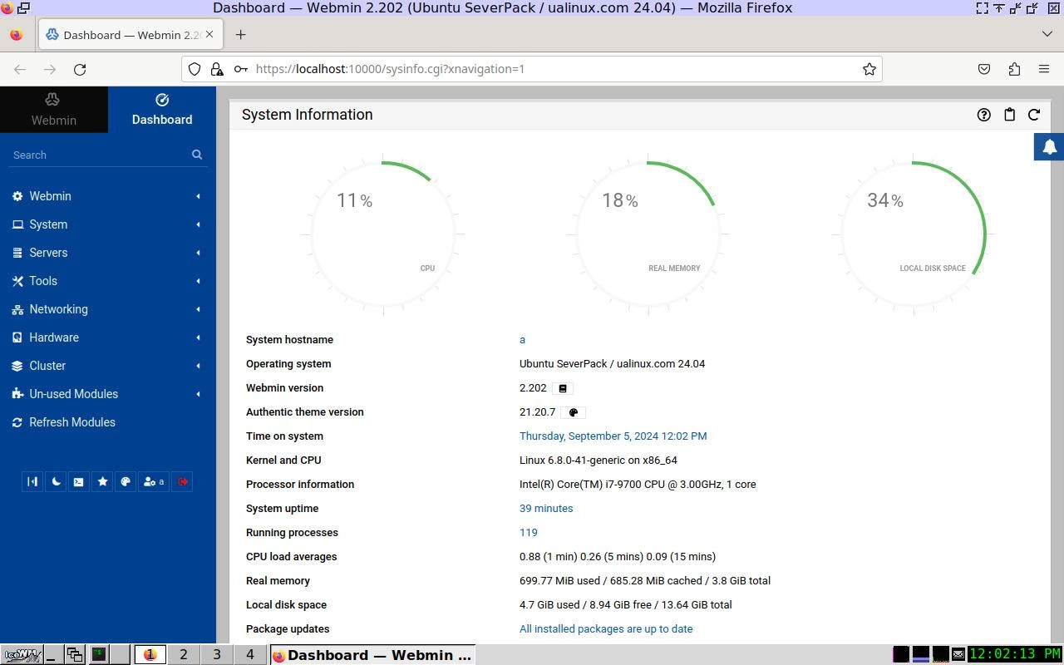This screenshot has width=1064, height=665.
Task: Expand the Cluster menu category
Action: (108, 366)
